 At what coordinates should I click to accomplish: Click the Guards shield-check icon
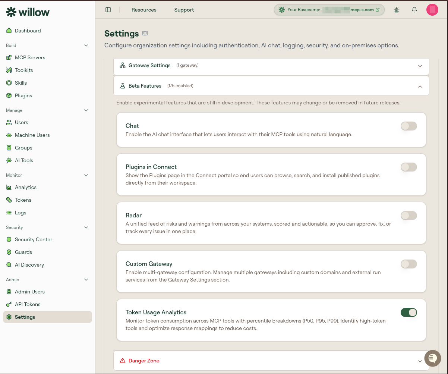point(9,252)
